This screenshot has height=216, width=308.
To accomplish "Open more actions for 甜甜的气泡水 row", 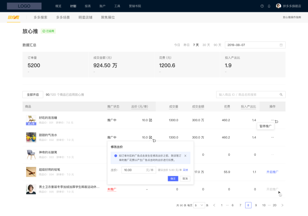I will (x=272, y=137).
